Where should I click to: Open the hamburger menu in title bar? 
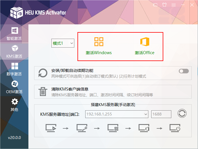point(174,5)
